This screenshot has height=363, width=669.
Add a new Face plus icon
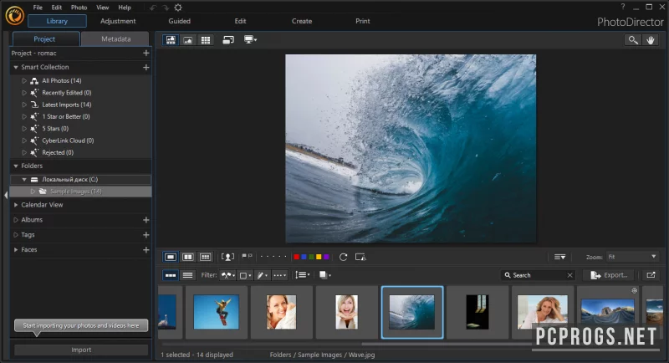146,249
